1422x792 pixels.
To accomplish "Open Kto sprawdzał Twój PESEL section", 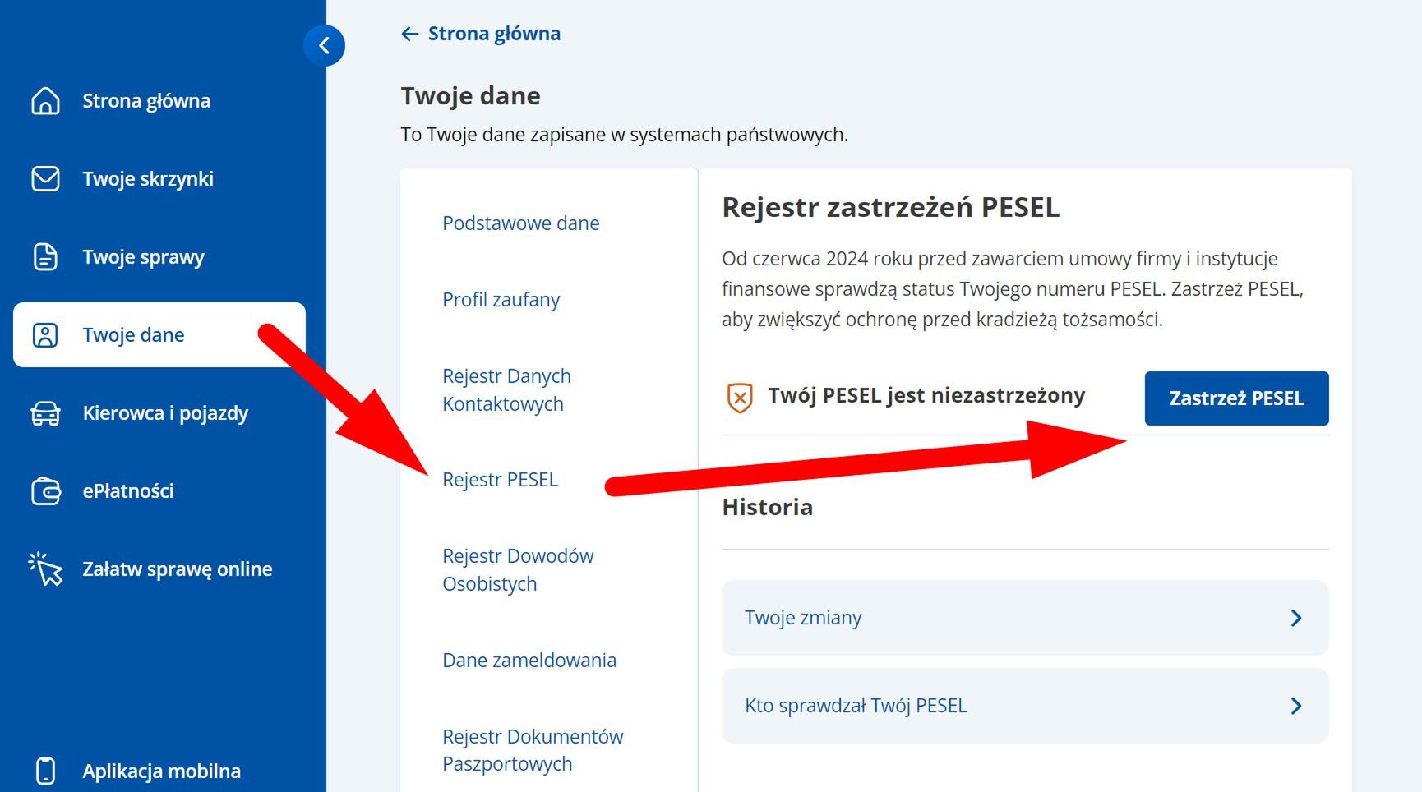I will 1024,705.
